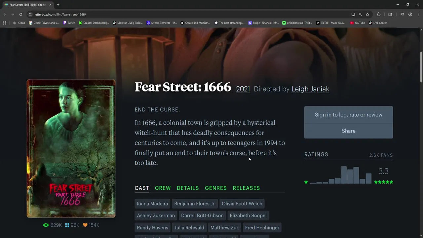Open the Stripe Financial Infrastructure bookmark

click(x=263, y=23)
